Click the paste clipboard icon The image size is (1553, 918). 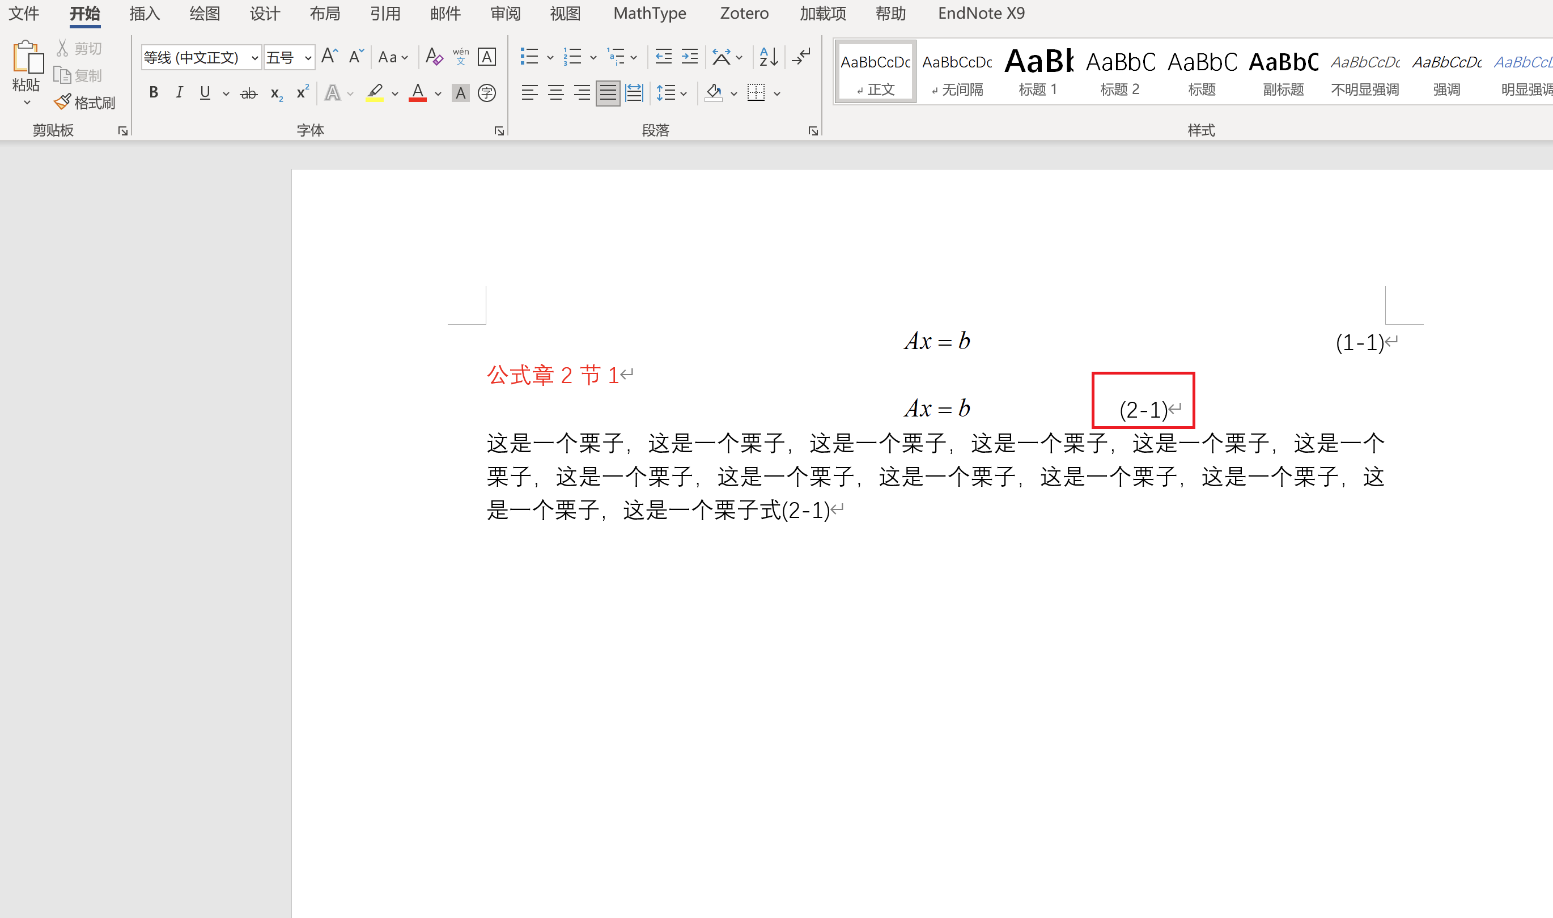(27, 57)
